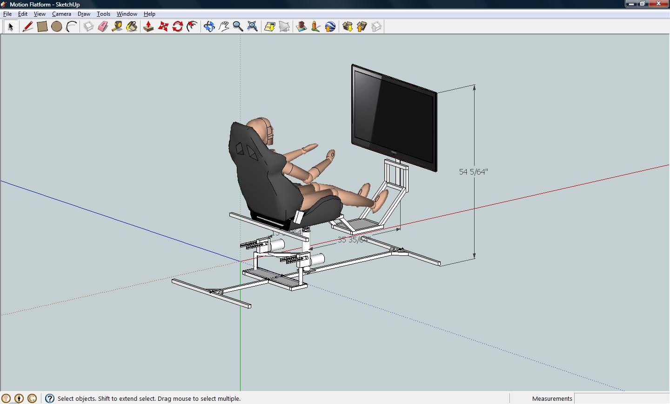Open the Tools menu

pyautogui.click(x=103, y=14)
